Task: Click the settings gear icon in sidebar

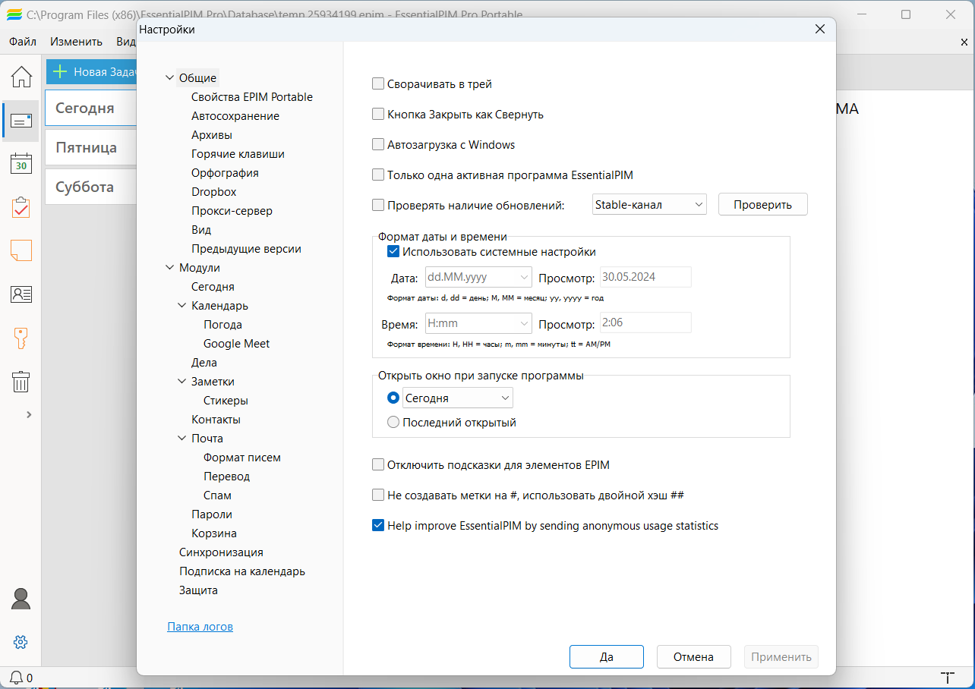Action: pos(21,642)
